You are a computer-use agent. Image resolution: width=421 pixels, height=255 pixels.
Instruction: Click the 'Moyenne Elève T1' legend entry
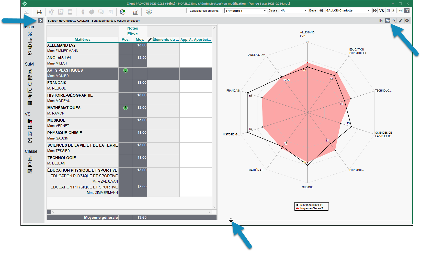310,205
